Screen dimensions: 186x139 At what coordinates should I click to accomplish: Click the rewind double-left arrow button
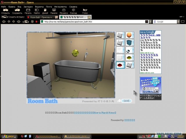coord(4,21)
